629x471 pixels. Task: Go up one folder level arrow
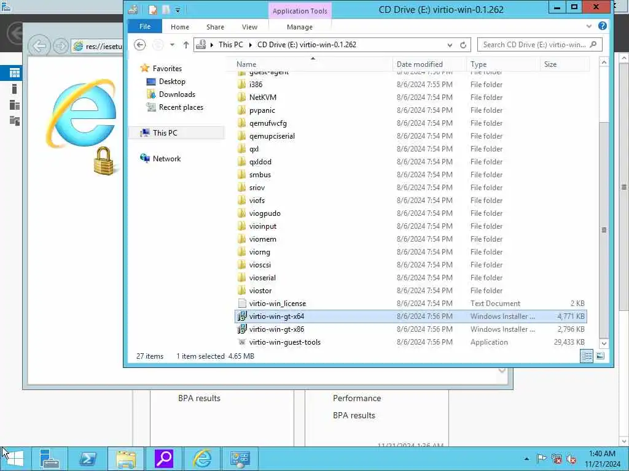click(x=186, y=45)
